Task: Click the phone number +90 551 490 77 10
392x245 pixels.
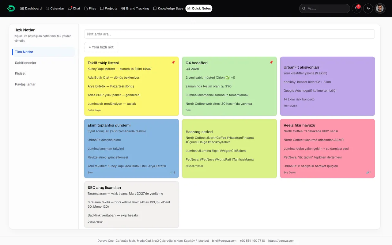Action: (252, 241)
